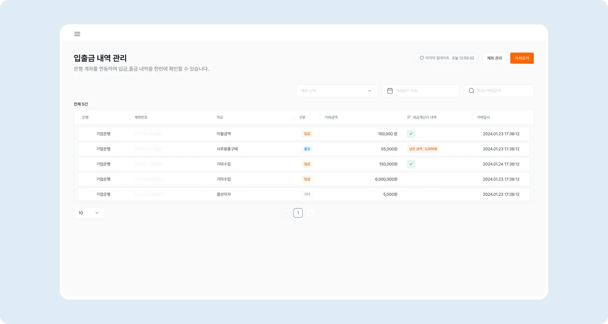Expand the rows-per-page dropdown showing 10

point(89,213)
